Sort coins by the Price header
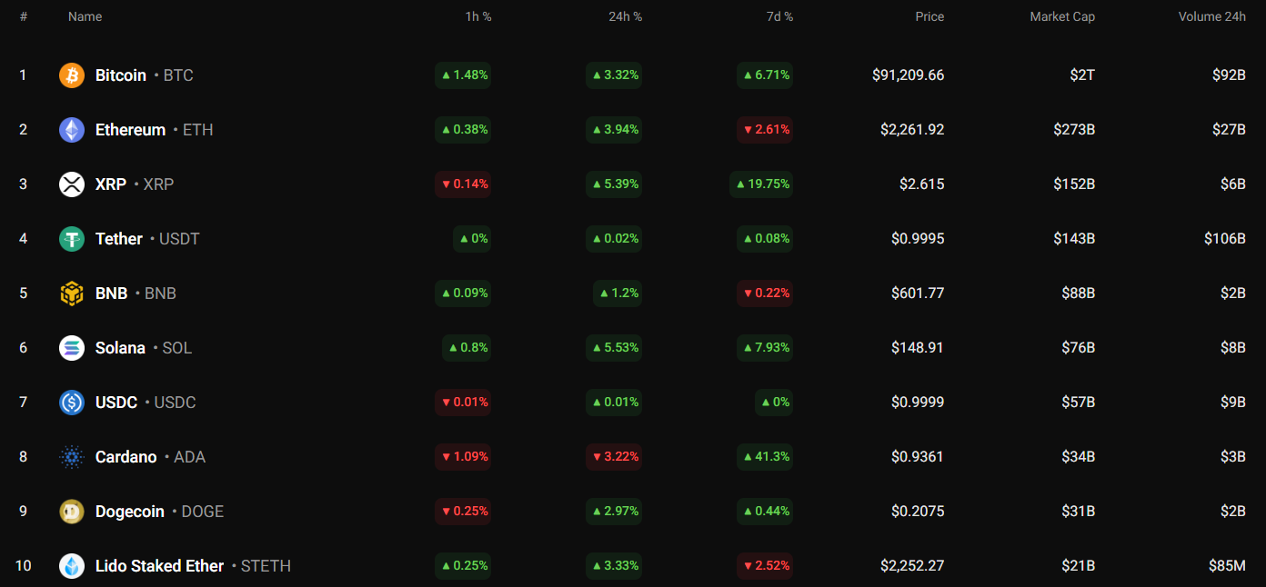Image resolution: width=1266 pixels, height=587 pixels. (929, 16)
